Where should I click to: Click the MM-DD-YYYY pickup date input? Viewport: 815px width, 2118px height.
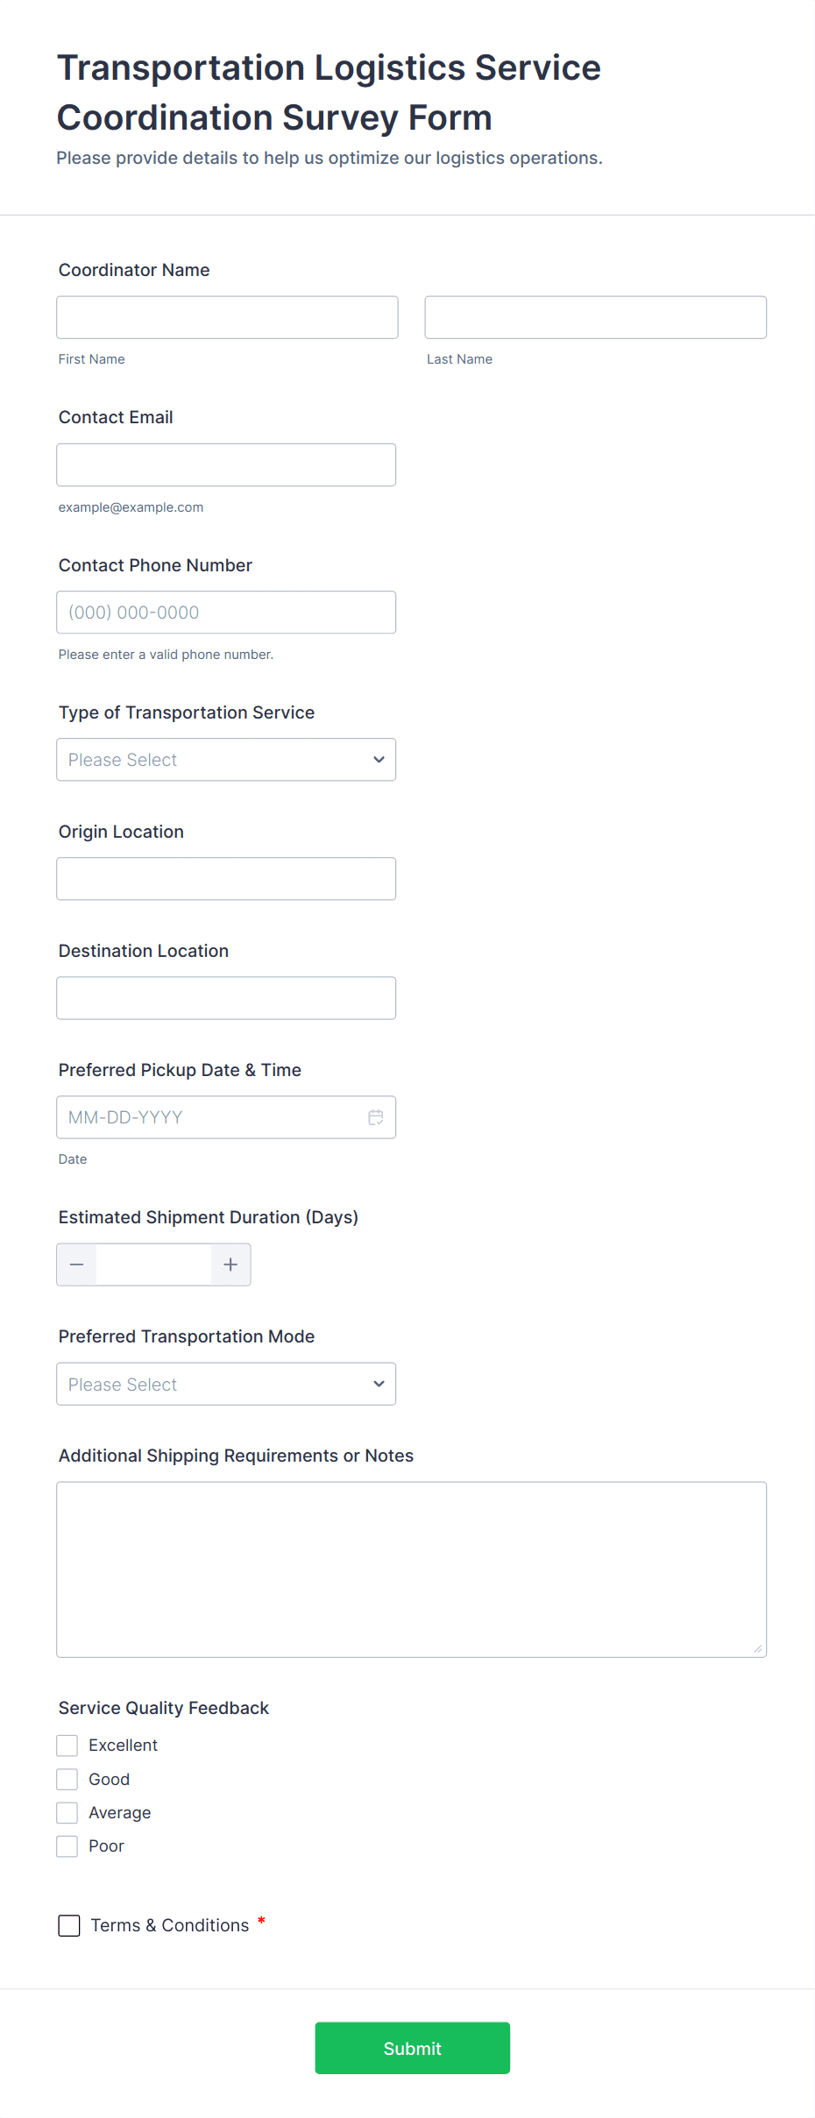coord(210,1117)
